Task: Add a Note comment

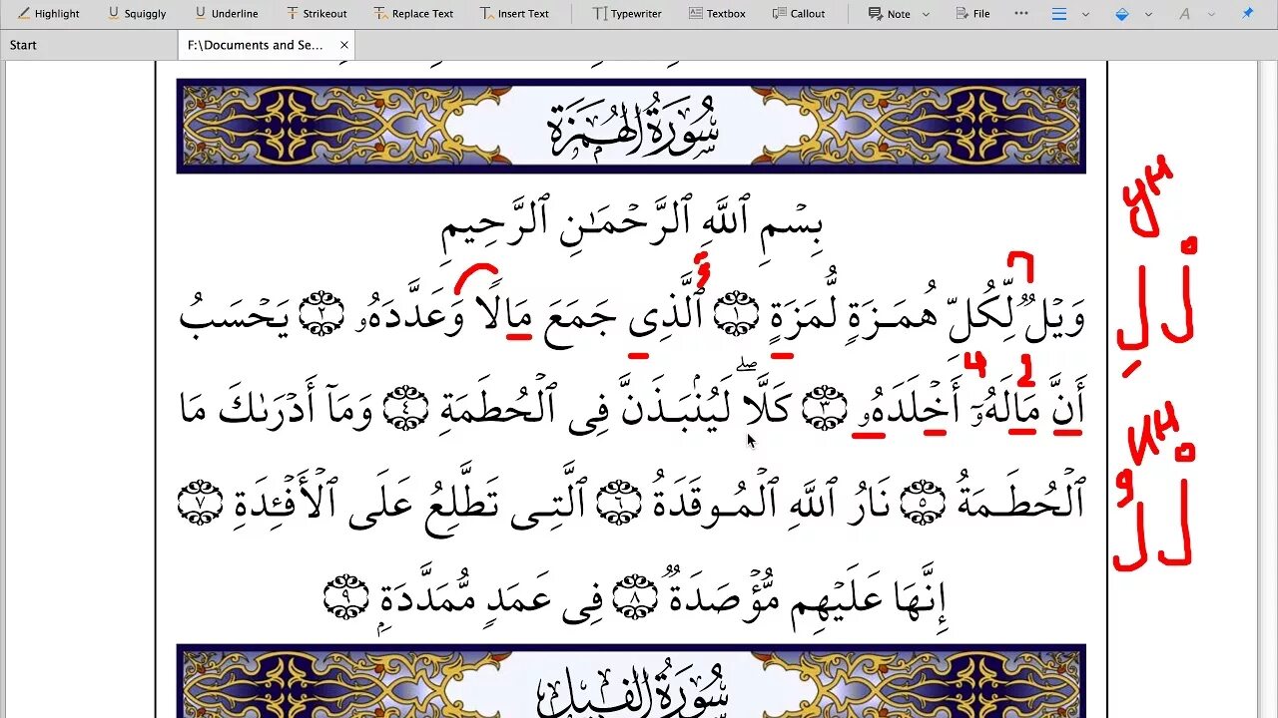Action: (889, 14)
